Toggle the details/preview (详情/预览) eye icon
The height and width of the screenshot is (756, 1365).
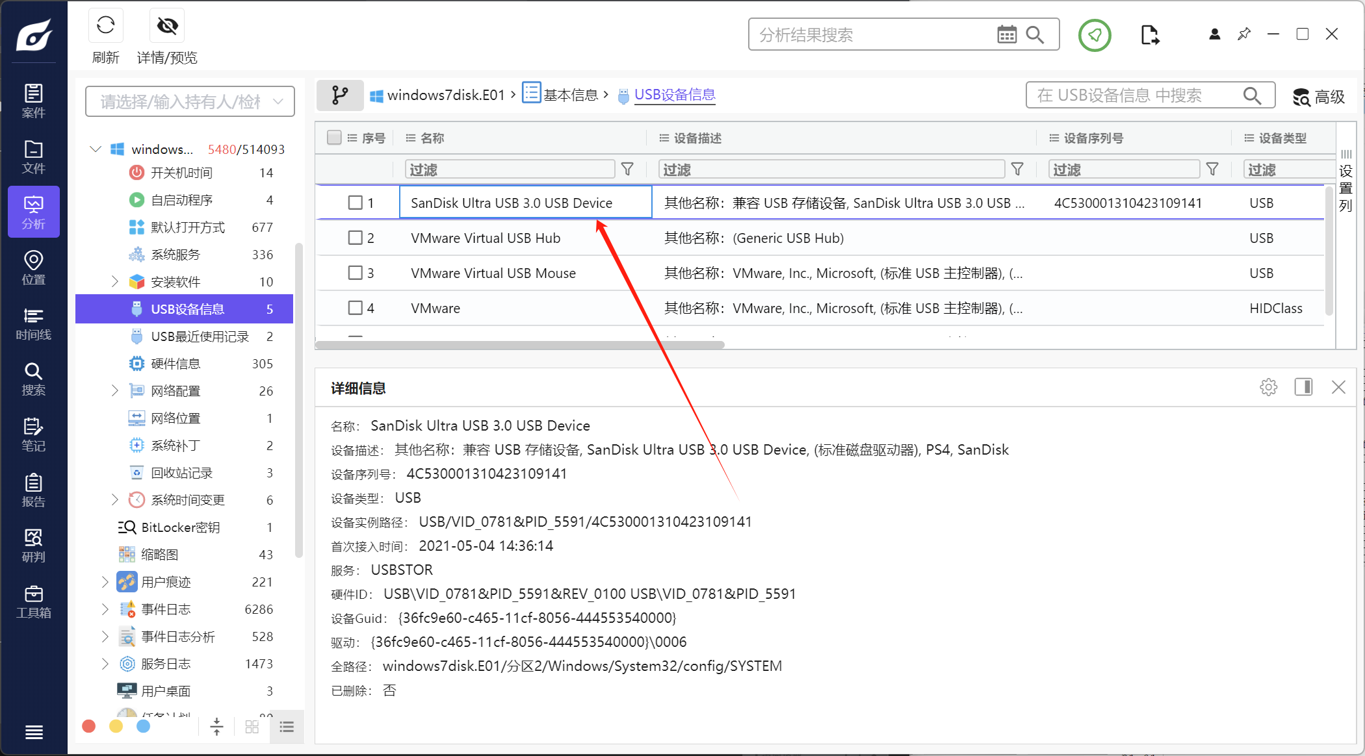[167, 26]
